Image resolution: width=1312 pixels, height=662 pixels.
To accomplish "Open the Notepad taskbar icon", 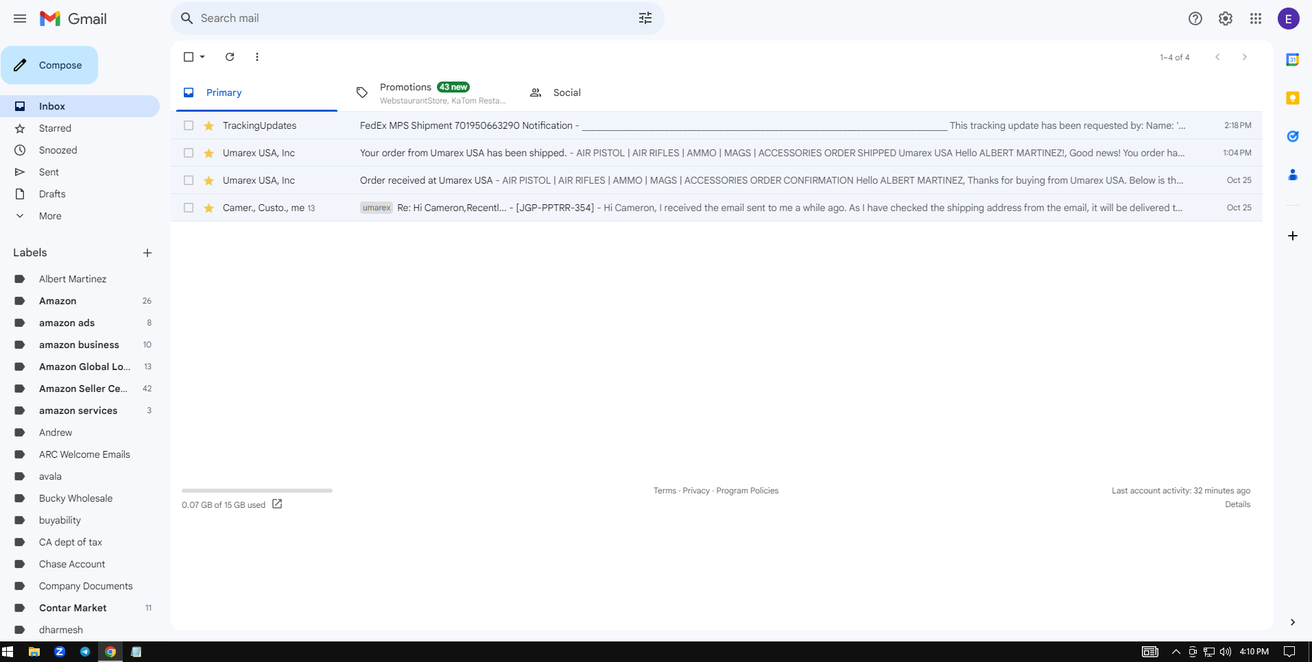I will [x=136, y=652].
